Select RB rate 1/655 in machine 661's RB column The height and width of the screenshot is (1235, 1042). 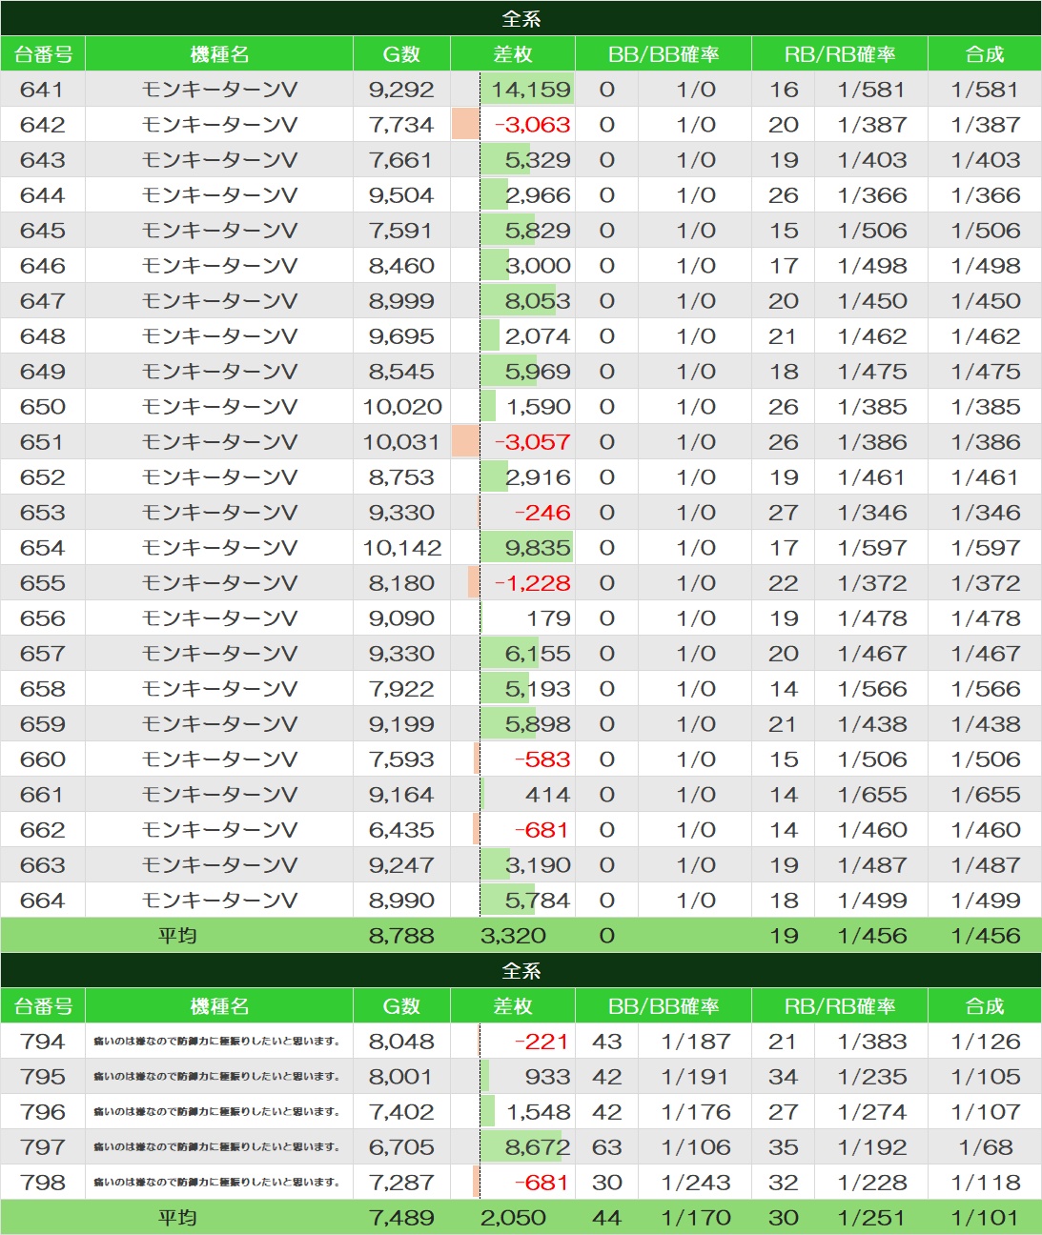pos(872,795)
